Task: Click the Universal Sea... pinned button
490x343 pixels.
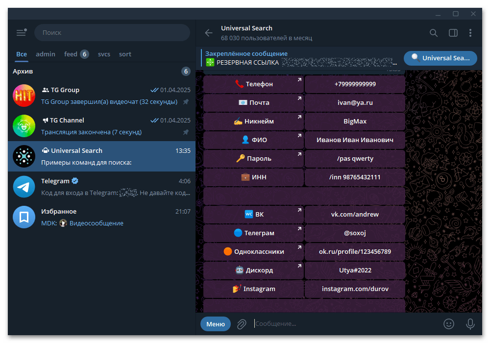Action: click(441, 58)
